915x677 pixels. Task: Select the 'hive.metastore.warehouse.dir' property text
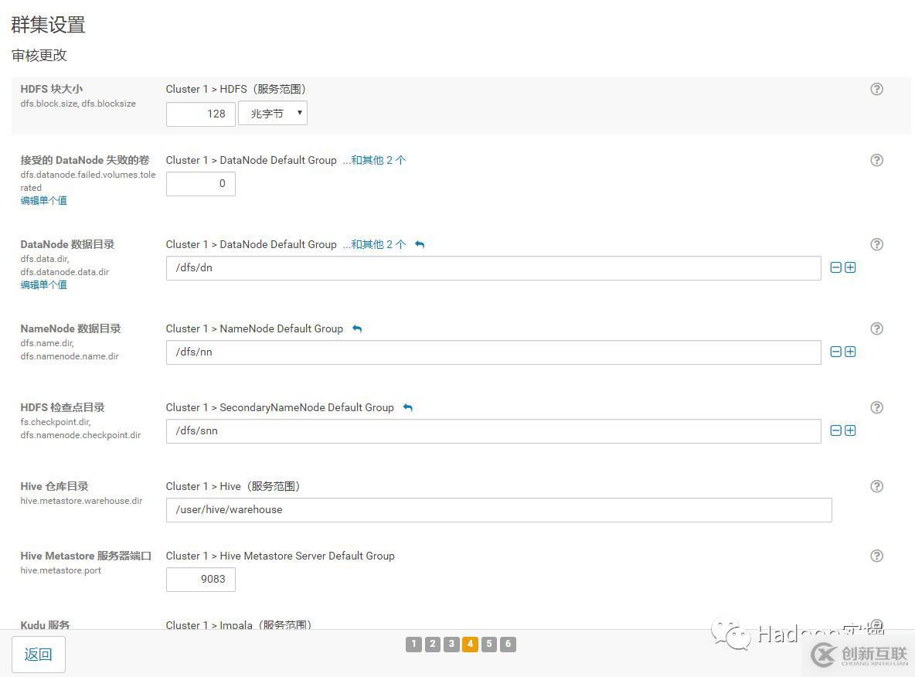pos(81,502)
